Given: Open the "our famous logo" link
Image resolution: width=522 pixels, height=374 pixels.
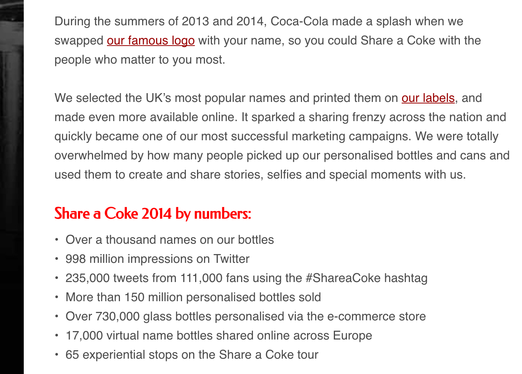Looking at the screenshot, I should click(151, 41).
